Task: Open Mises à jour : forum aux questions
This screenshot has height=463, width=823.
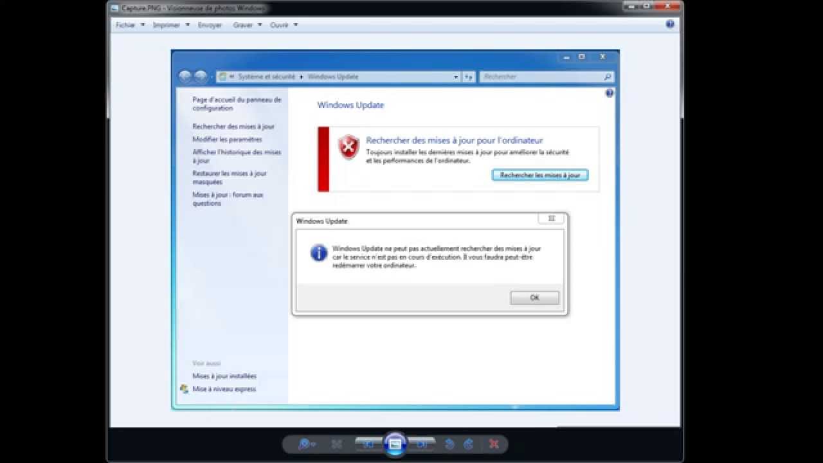Action: pyautogui.click(x=228, y=199)
